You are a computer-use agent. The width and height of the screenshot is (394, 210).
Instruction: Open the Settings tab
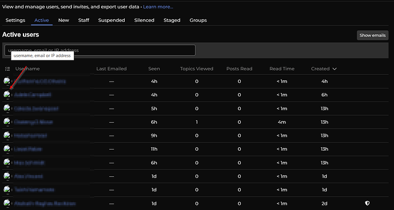(15, 21)
